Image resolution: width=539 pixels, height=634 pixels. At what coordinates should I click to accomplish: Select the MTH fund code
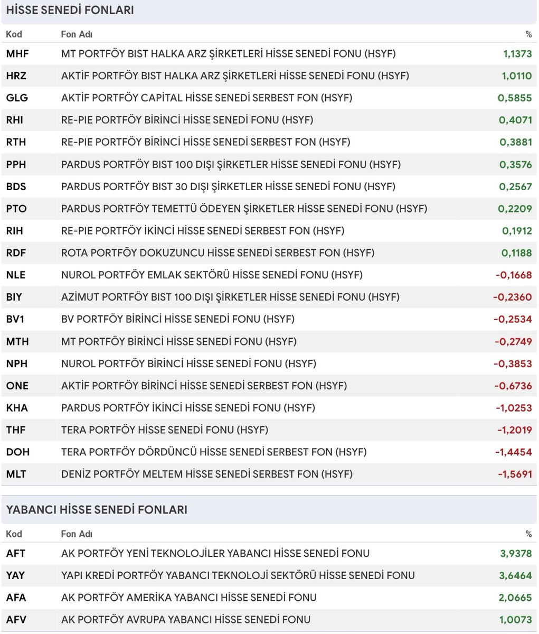17,342
